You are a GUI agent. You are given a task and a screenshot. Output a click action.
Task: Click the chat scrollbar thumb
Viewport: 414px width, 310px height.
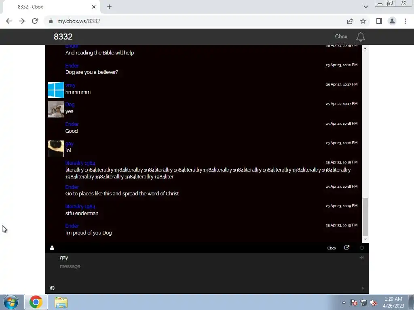365,217
